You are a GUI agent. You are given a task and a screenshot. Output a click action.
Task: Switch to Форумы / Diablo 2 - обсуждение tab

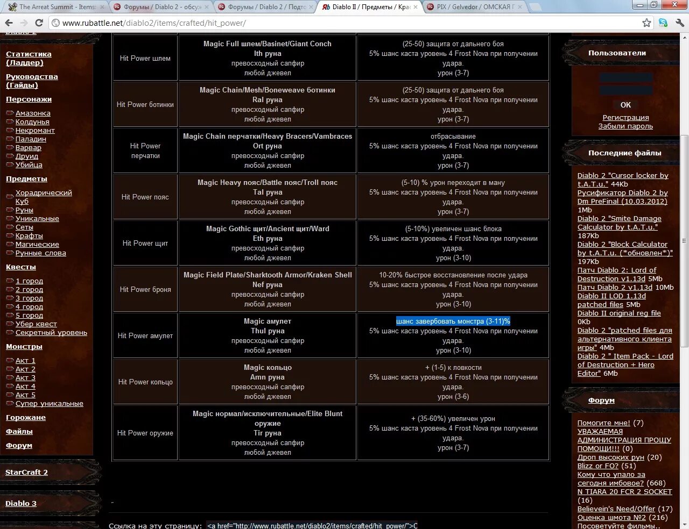click(x=161, y=7)
